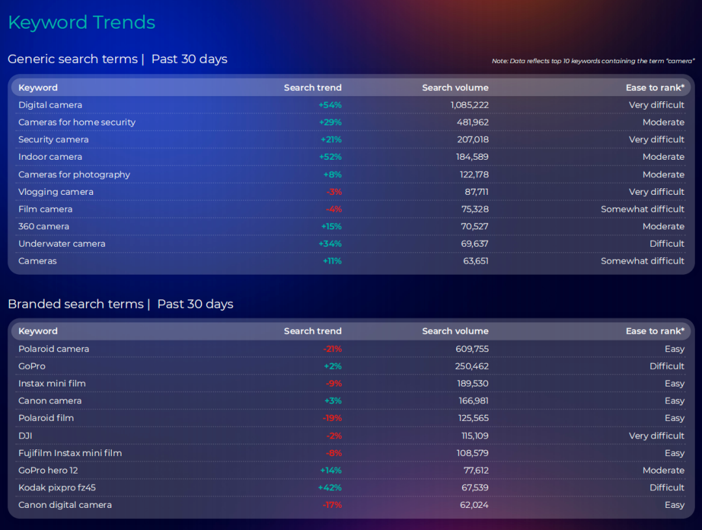The height and width of the screenshot is (530, 702).
Task: Click the 70,527 search volume
Action: 474,227
